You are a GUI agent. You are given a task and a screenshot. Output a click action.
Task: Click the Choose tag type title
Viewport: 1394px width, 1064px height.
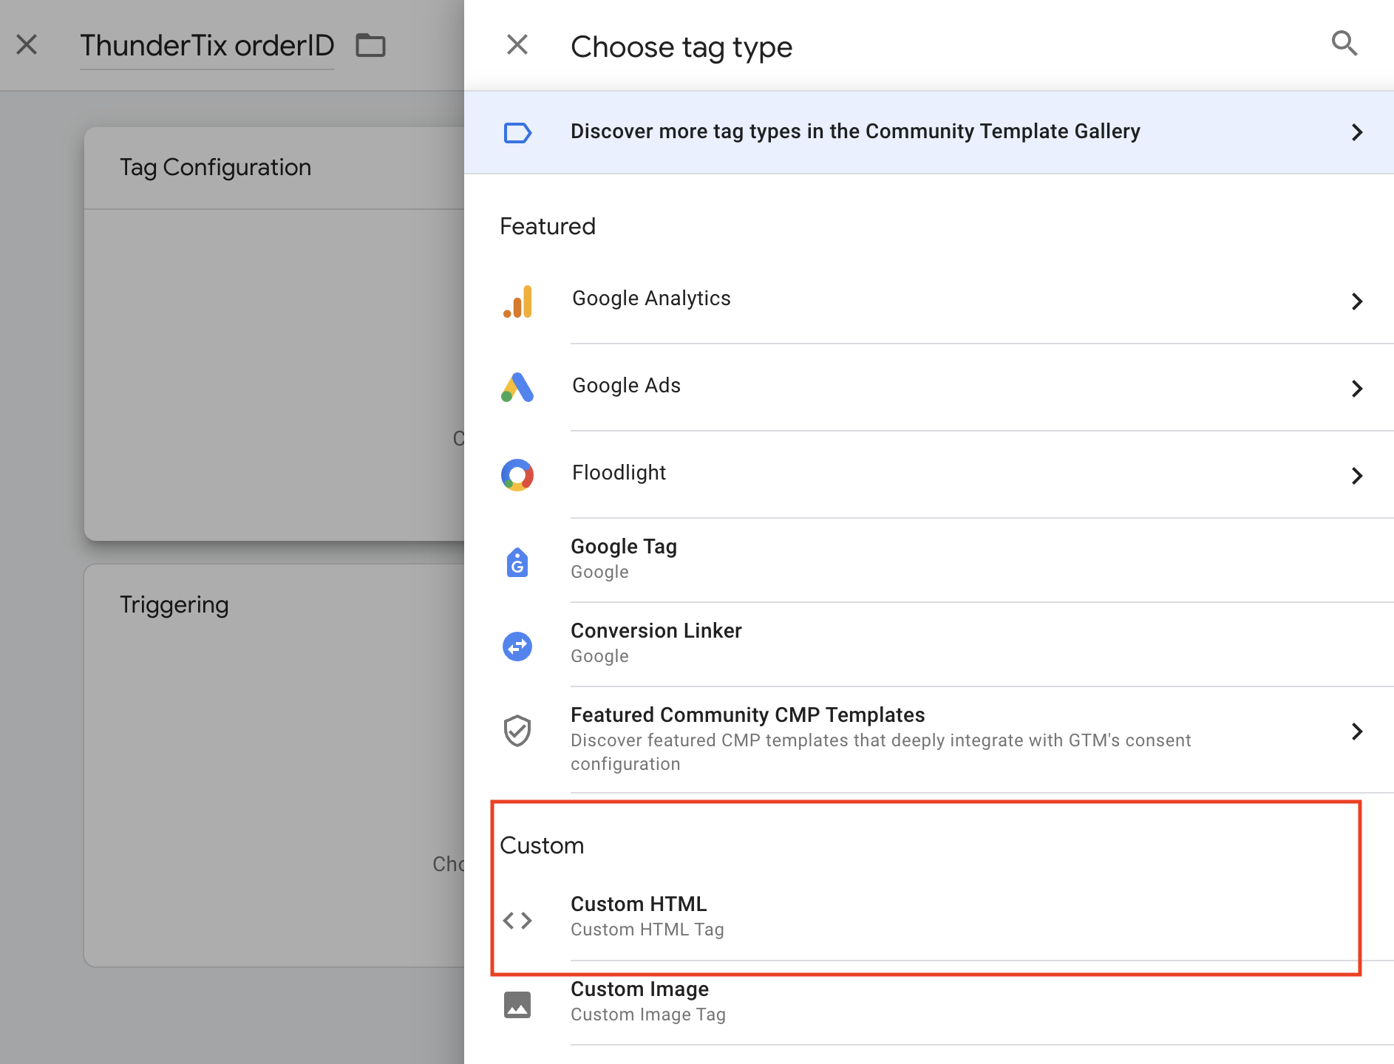681,47
